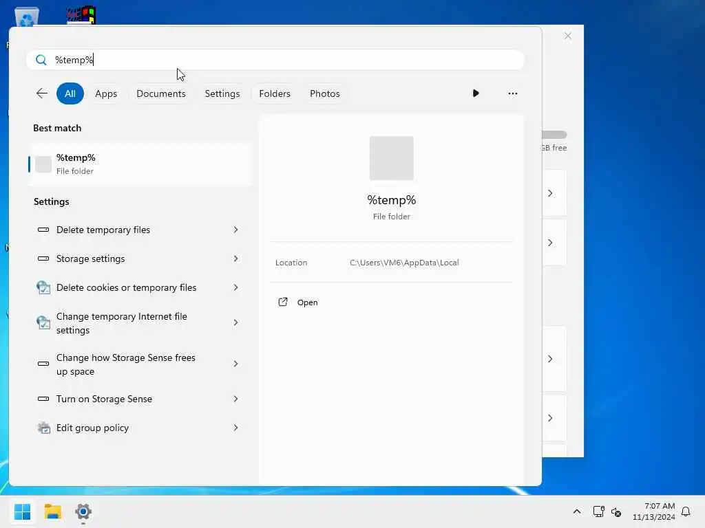
Task: Open the %temp% best match result
Action: (x=140, y=164)
